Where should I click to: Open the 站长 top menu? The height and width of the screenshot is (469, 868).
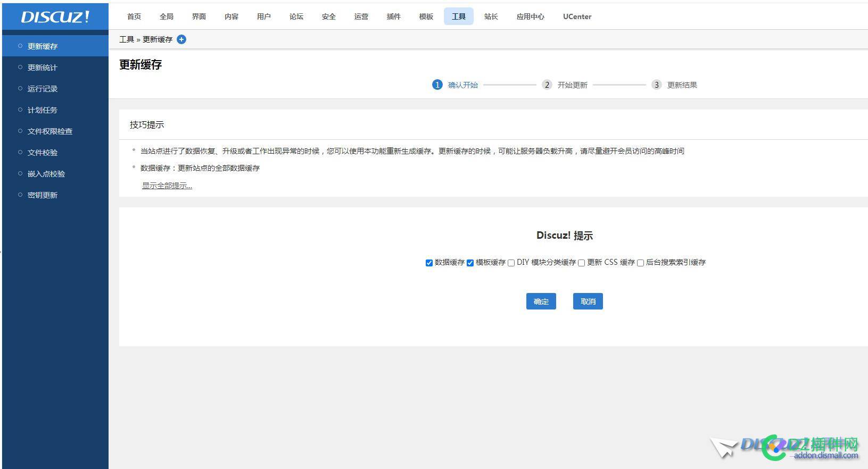(x=491, y=16)
